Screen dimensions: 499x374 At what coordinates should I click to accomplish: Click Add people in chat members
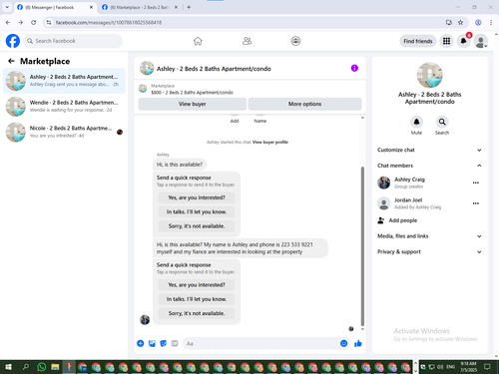pyautogui.click(x=397, y=220)
